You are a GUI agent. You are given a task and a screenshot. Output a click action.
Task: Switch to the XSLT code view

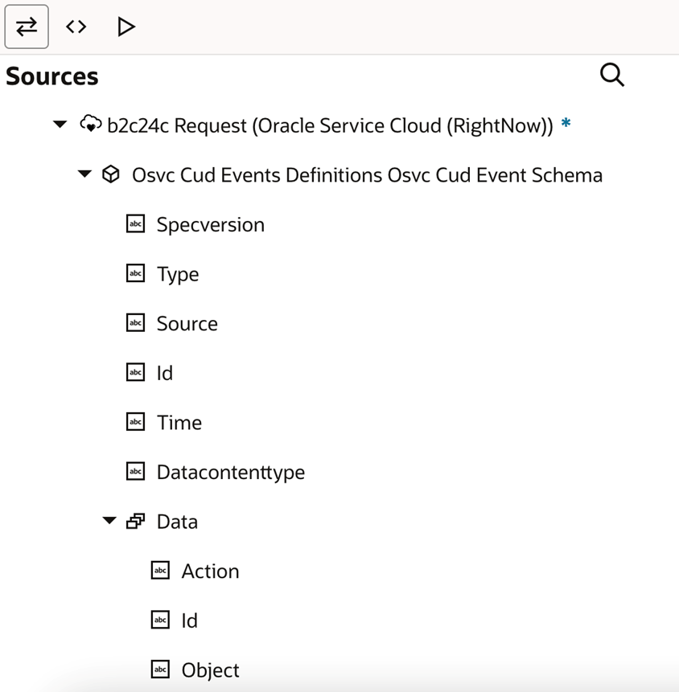(x=76, y=27)
